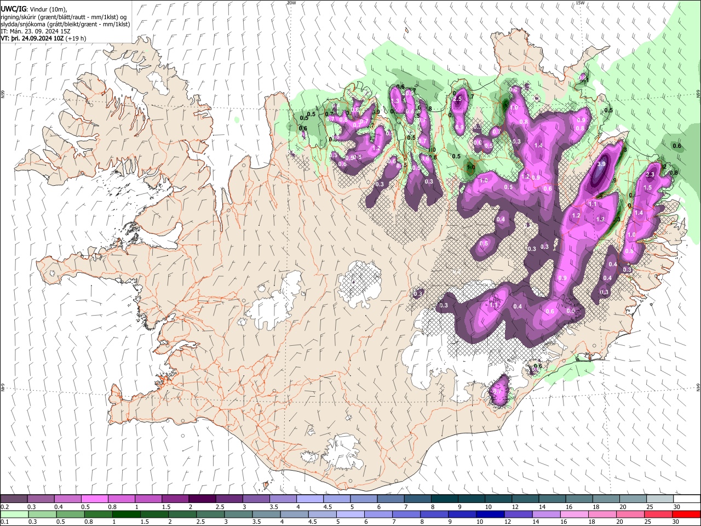Click the 'rigning/skúrir' legend description line
This screenshot has height=526, width=701.
(64, 17)
